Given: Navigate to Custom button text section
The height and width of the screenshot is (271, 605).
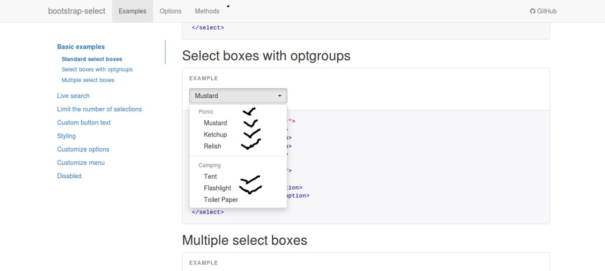Looking at the screenshot, I should [84, 122].
